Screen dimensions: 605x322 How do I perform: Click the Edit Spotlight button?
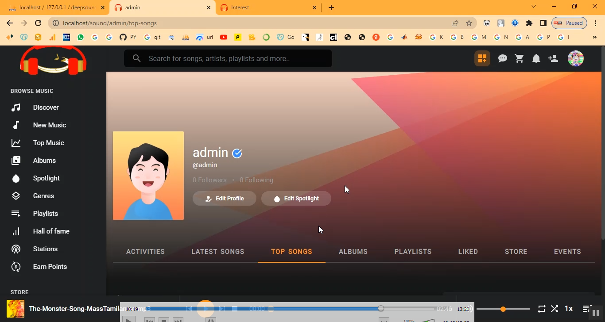(296, 199)
